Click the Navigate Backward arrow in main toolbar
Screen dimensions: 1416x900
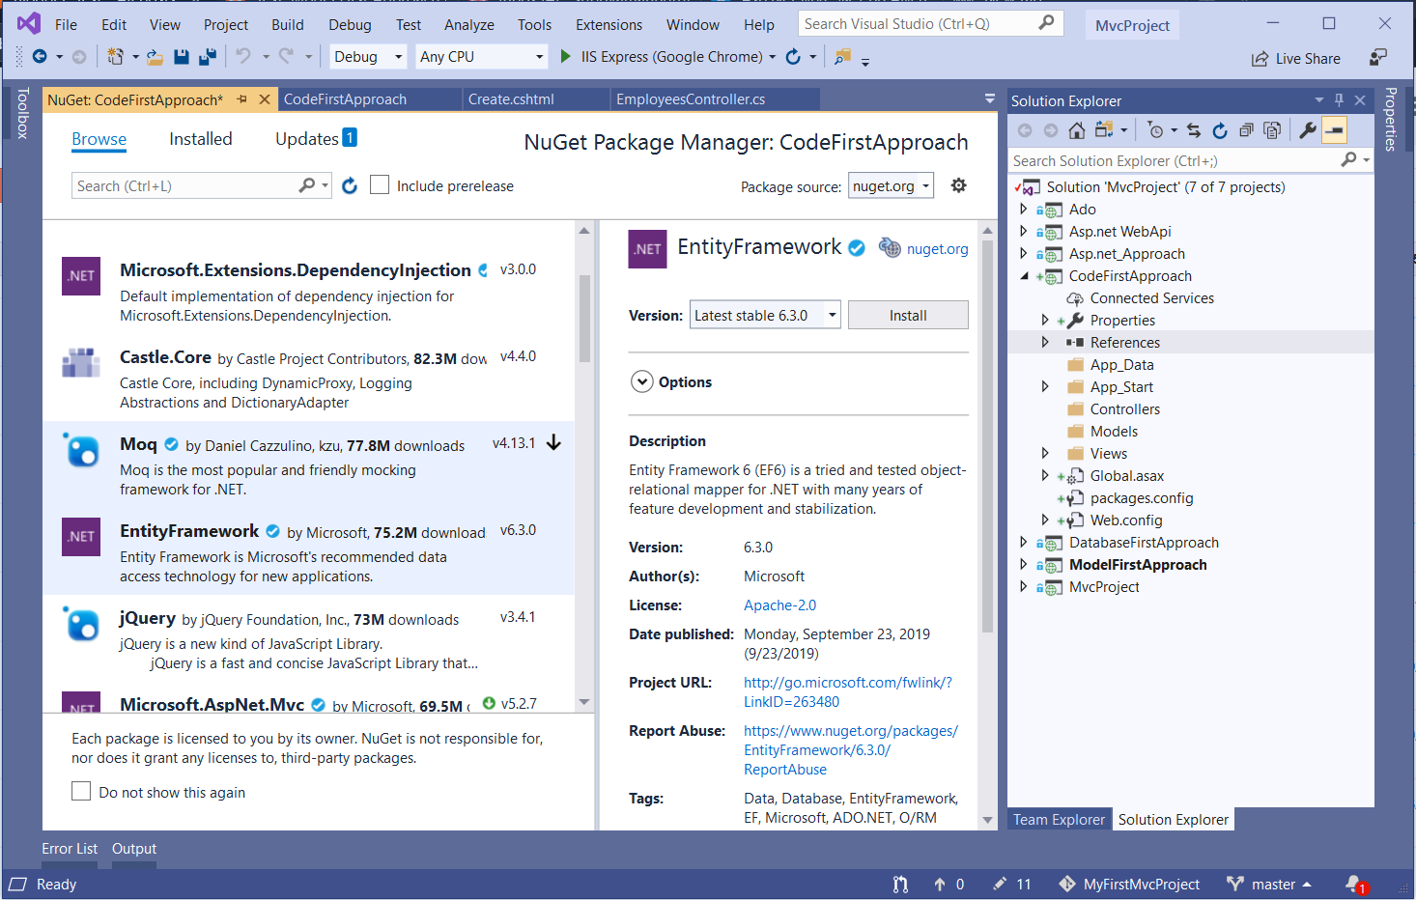40,57
